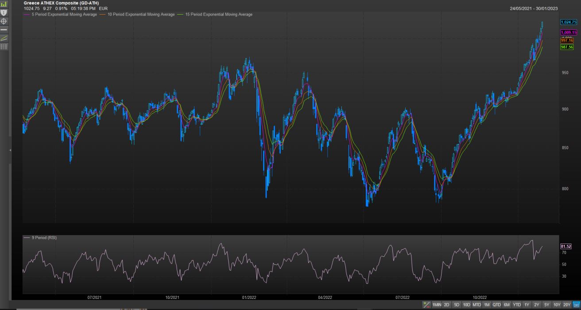Activate the crosshair cursor tool
The width and height of the screenshot is (581, 310).
(x=4, y=21)
